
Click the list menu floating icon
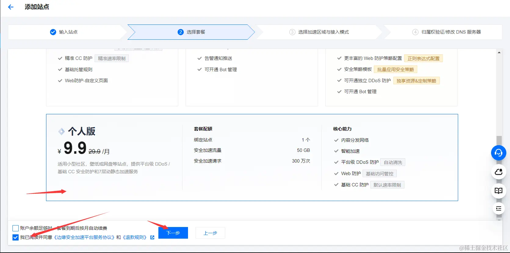498,208
